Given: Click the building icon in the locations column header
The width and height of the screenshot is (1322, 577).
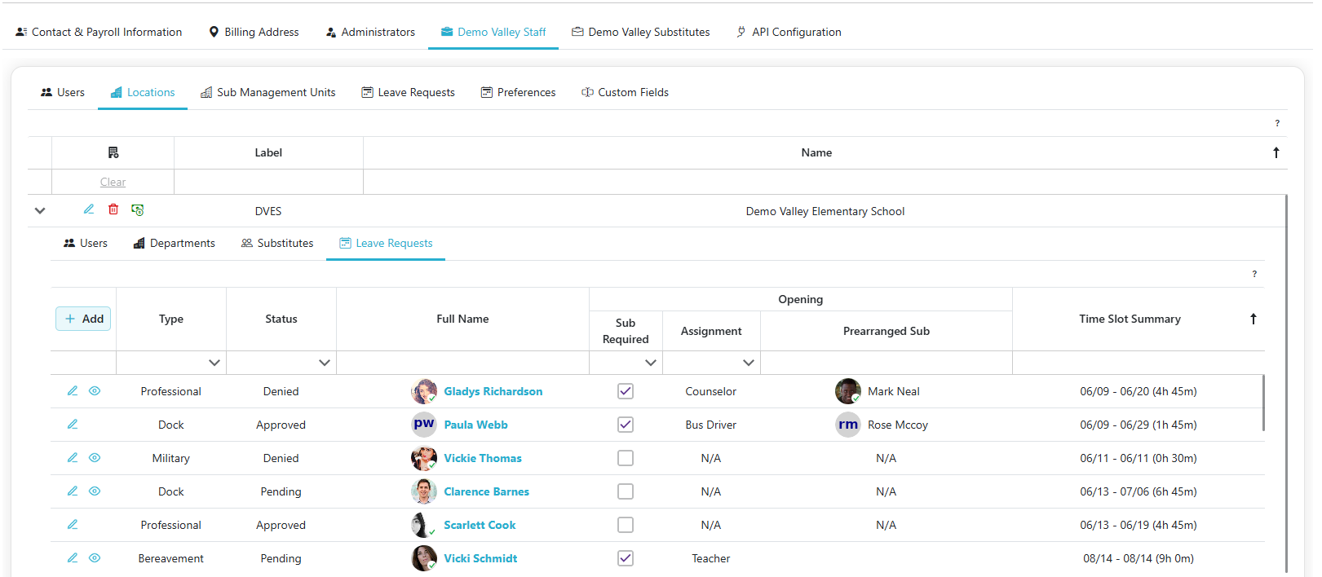Looking at the screenshot, I should click(x=113, y=152).
